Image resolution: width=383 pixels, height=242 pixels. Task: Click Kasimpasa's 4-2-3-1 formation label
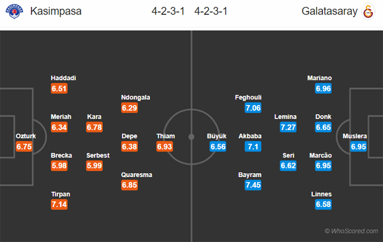pyautogui.click(x=168, y=11)
